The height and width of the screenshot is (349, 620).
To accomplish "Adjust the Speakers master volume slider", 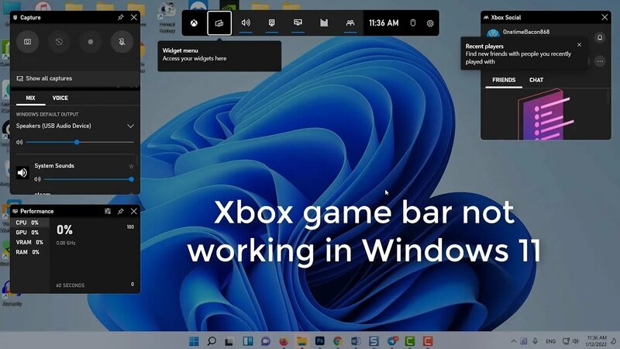I will 80,142.
